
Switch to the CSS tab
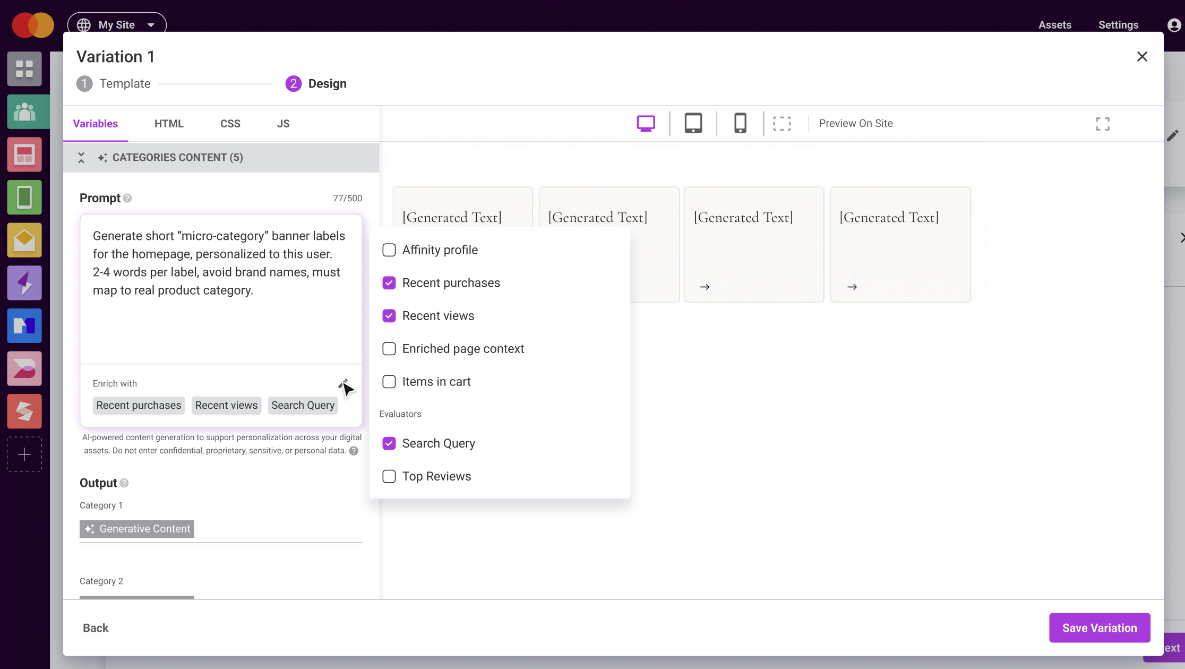(x=230, y=124)
